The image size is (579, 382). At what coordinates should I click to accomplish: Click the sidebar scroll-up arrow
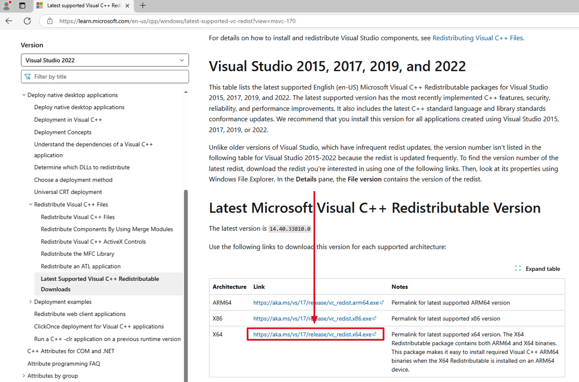point(186,92)
